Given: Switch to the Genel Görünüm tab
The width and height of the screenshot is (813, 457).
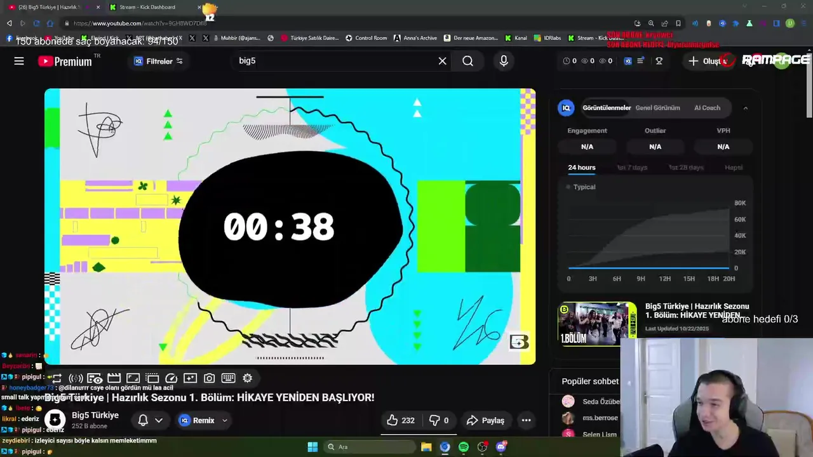Looking at the screenshot, I should click(x=657, y=108).
